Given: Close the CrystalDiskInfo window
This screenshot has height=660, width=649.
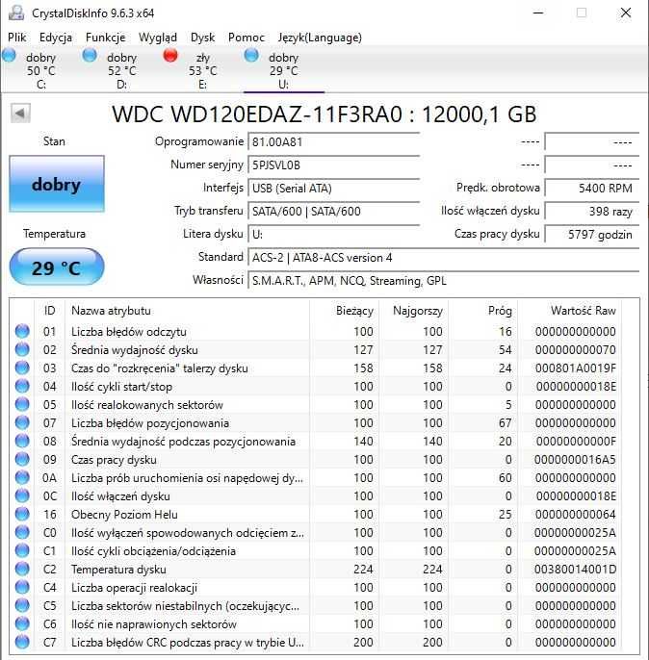Looking at the screenshot, I should click(x=626, y=13).
